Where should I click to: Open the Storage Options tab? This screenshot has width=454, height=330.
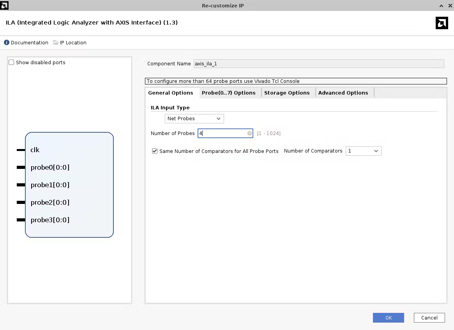[x=287, y=93]
